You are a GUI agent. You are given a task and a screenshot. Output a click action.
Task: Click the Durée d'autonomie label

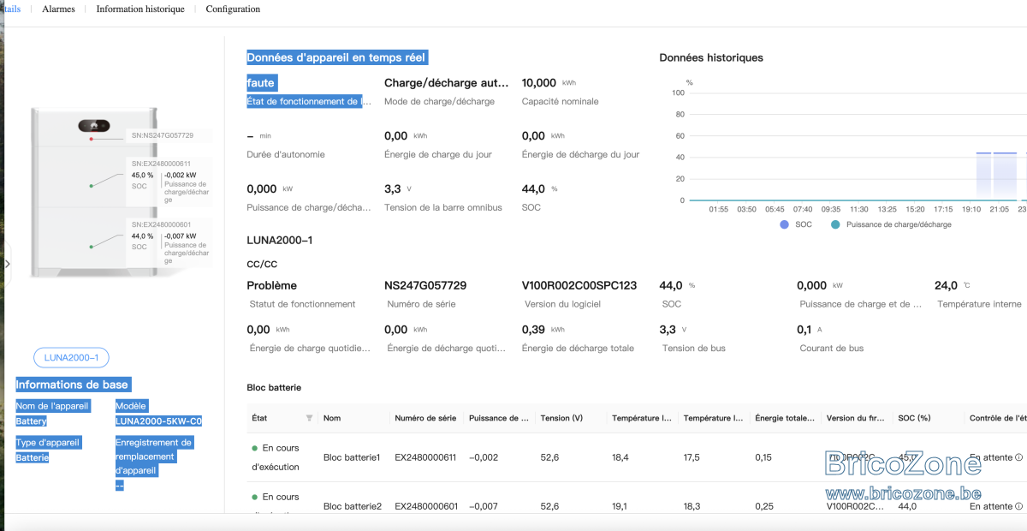coord(286,154)
